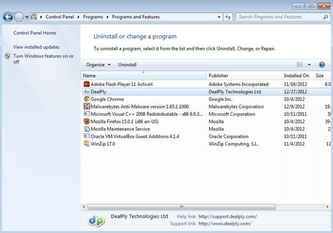Select Mozilla Maintenance Service entry
333x233 pixels.
(120, 129)
